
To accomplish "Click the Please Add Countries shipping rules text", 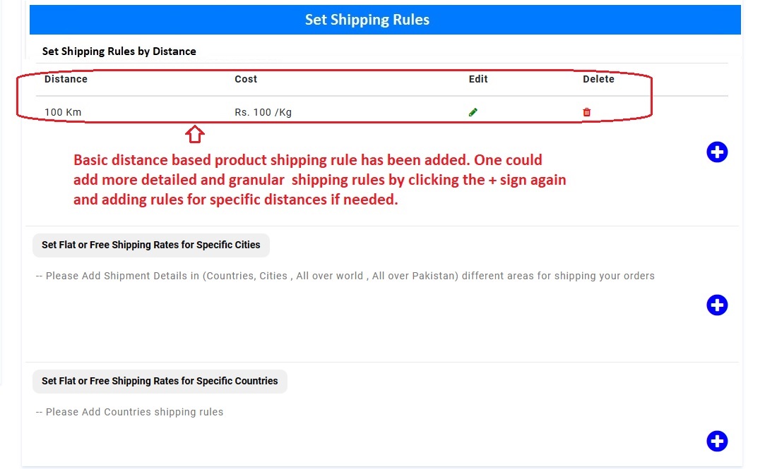I will [x=129, y=412].
